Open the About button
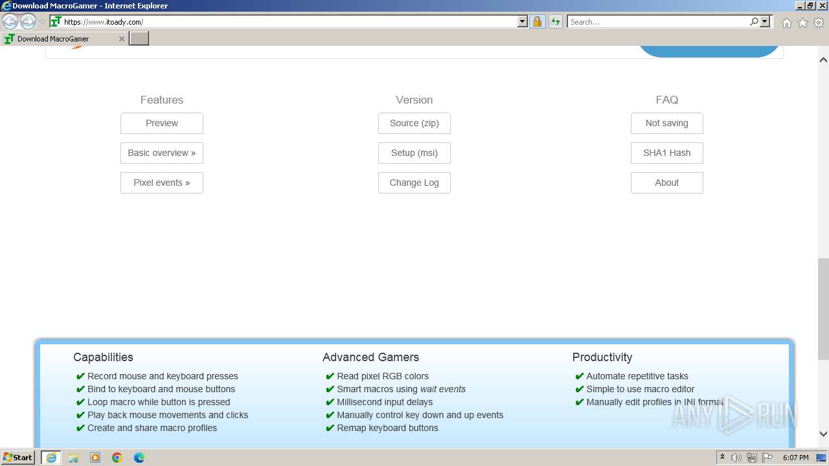This screenshot has height=466, width=829. [667, 183]
